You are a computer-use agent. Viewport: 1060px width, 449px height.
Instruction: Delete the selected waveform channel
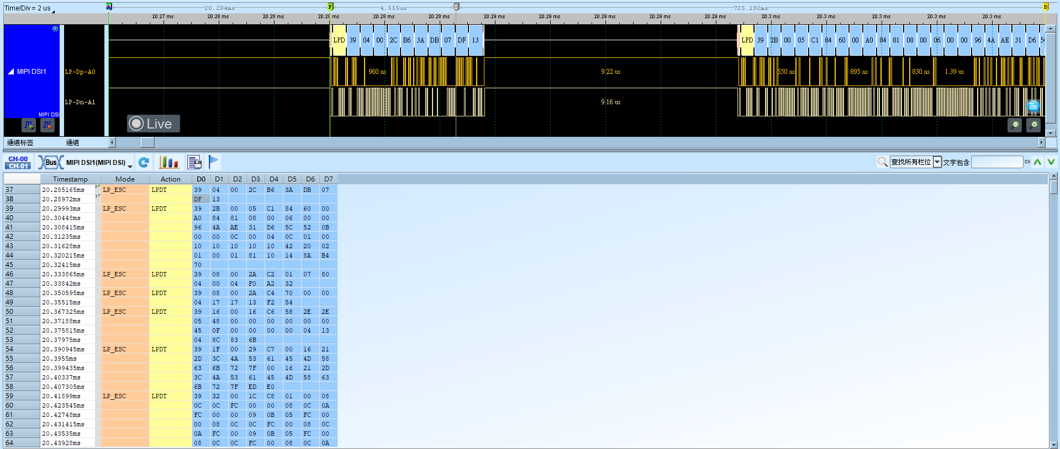[x=48, y=125]
